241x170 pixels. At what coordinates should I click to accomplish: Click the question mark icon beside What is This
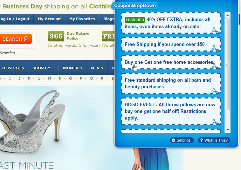[x=201, y=140]
